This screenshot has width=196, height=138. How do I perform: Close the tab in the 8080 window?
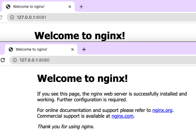tap(72, 49)
